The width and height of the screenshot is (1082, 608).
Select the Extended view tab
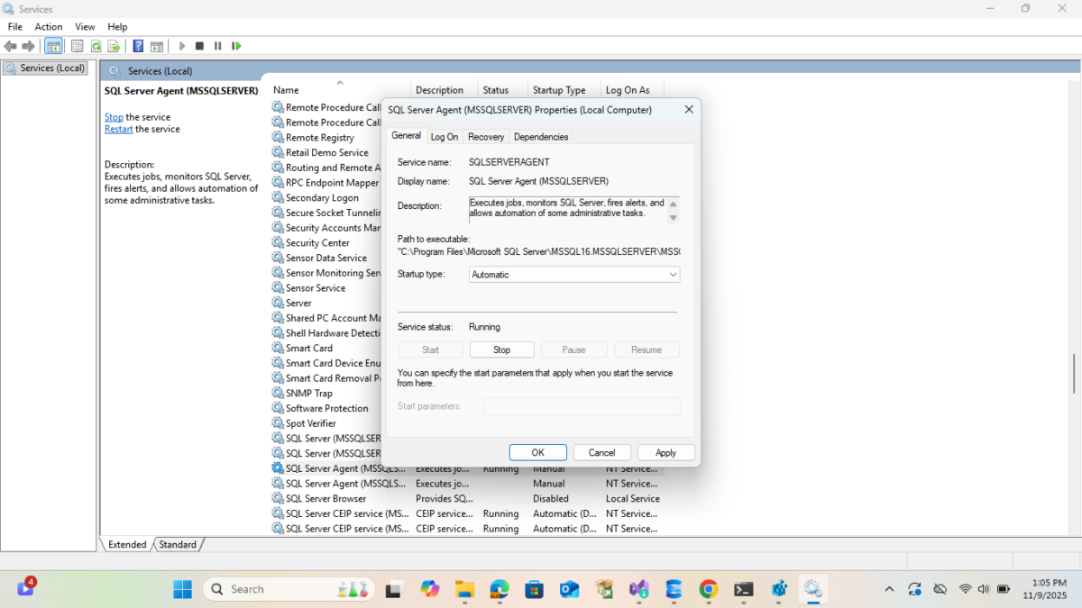pyautogui.click(x=127, y=545)
